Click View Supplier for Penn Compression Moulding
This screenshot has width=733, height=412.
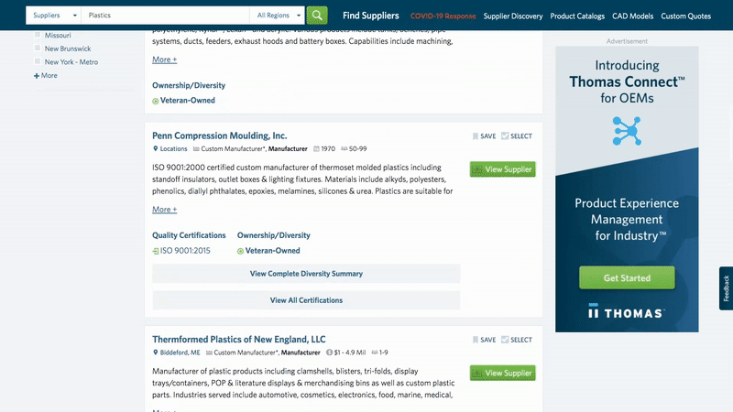(x=502, y=169)
